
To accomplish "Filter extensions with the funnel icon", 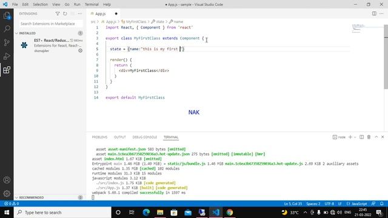I will pyautogui.click(x=58, y=13).
